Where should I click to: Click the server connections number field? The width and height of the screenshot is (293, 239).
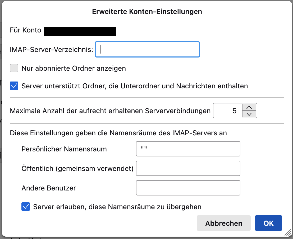[x=227, y=111]
